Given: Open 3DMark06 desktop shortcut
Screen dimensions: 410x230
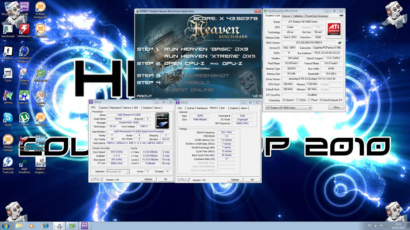Looking at the screenshot, I should pyautogui.click(x=40, y=31).
